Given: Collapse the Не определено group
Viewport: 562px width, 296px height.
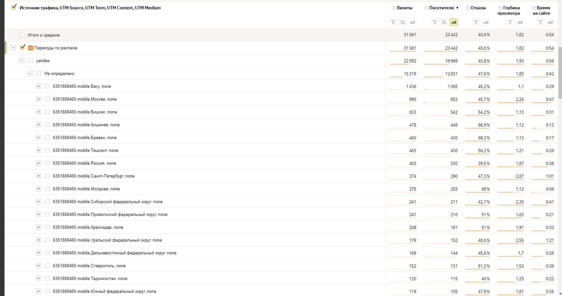Looking at the screenshot, I should 30,73.
